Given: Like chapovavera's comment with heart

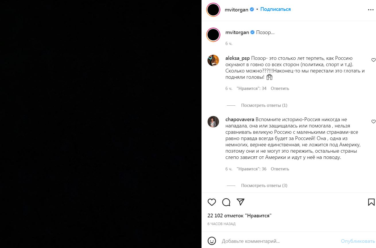Looking at the screenshot, I should click(373, 122).
